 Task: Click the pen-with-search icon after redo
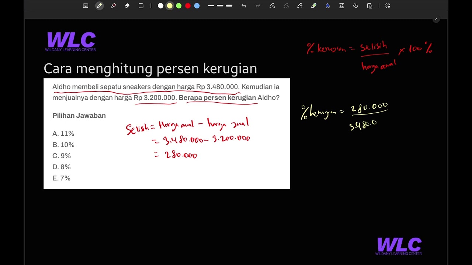pyautogui.click(x=272, y=6)
